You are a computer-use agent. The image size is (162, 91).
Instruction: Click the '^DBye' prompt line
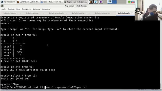[x=10, y=84]
